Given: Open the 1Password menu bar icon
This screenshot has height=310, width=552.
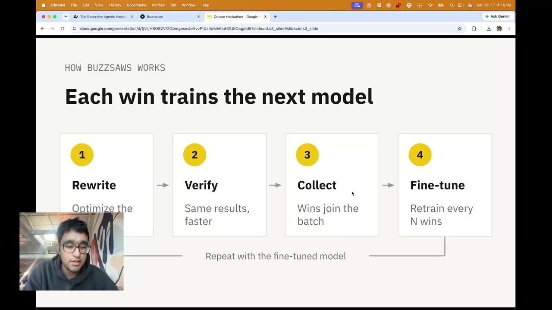Looking at the screenshot, I should [x=389, y=5].
